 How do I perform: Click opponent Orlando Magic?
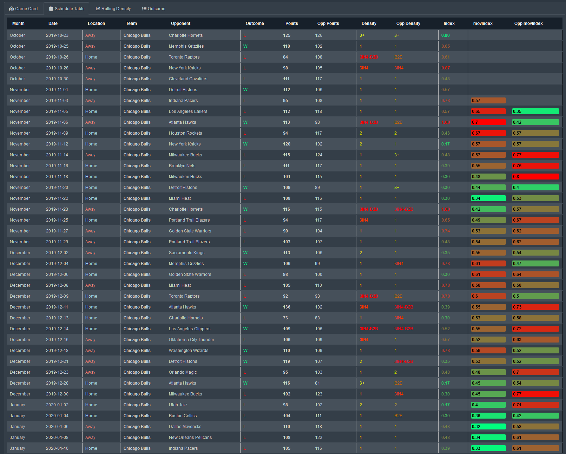[x=183, y=372]
